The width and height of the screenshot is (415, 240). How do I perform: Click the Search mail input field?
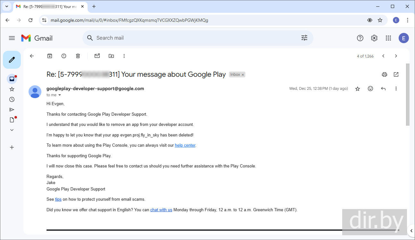click(x=192, y=38)
